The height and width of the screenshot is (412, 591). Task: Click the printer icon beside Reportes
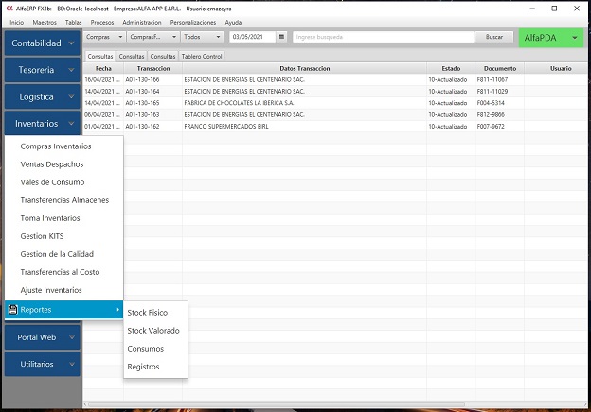pos(13,310)
